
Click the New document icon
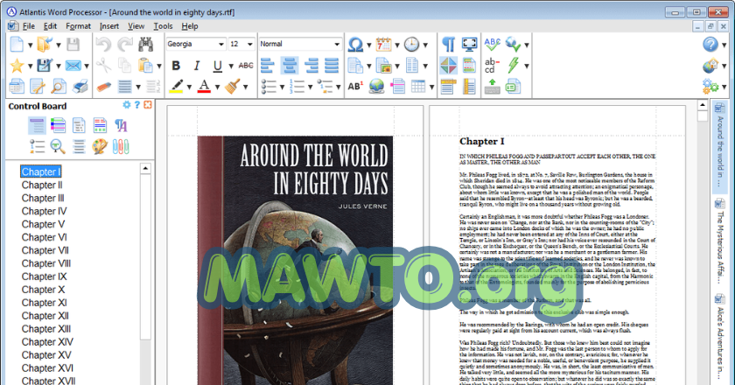[17, 45]
